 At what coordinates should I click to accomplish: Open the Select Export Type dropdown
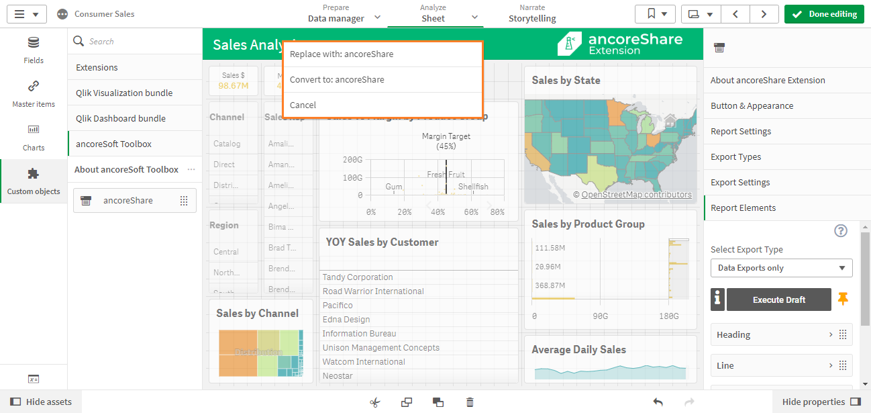781,268
